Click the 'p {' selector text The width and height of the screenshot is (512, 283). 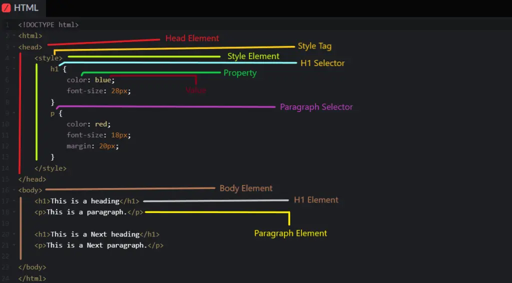[x=56, y=113]
